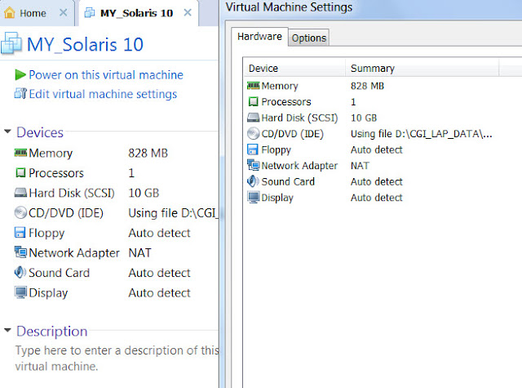Collapse the Description section
This screenshot has width=522, height=388.
pos(7,331)
